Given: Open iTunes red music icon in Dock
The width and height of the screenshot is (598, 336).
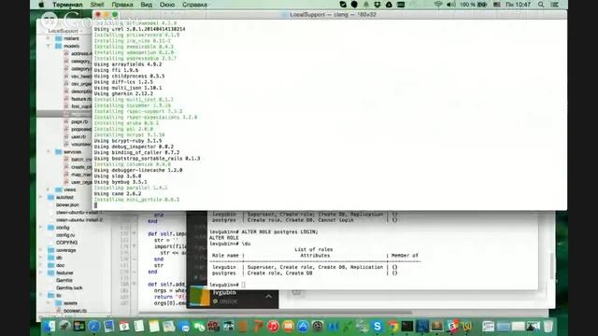Looking at the screenshot, I should tap(273, 326).
